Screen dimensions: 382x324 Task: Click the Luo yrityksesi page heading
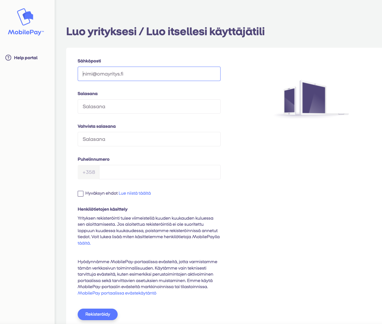165,31
